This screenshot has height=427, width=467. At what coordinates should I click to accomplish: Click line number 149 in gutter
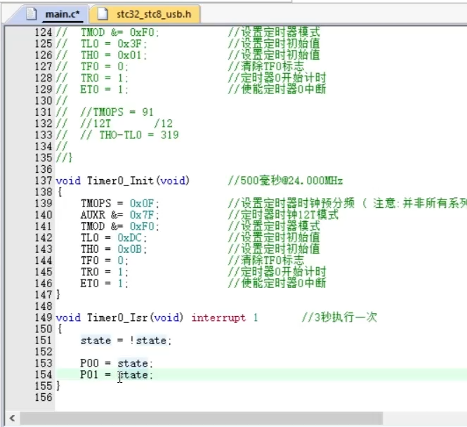[44, 317]
